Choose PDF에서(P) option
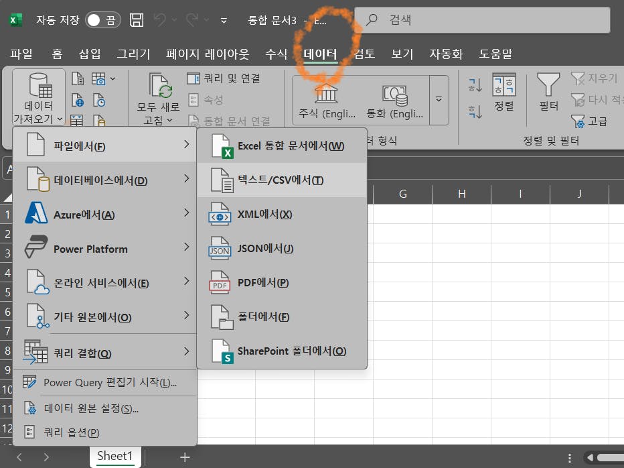The height and width of the screenshot is (468, 624). pyautogui.click(x=282, y=283)
